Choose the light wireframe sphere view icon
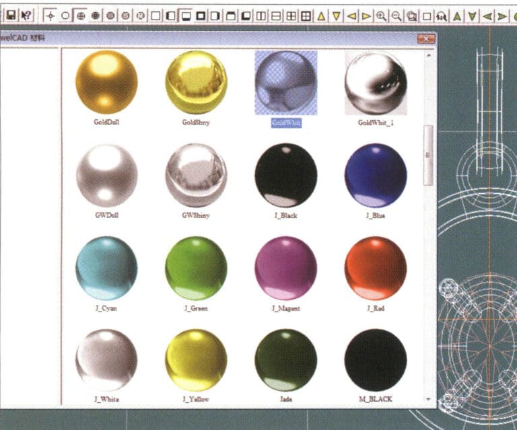The image size is (517, 430). pyautogui.click(x=81, y=15)
